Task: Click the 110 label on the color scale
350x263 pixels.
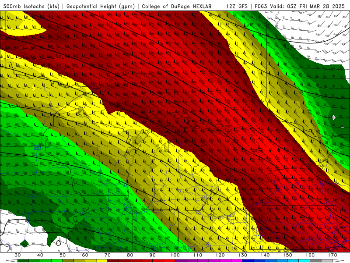Action: click(198, 255)
